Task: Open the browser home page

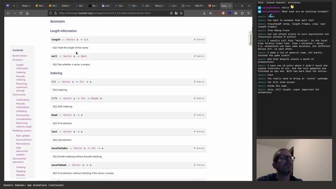Action: (27, 13)
